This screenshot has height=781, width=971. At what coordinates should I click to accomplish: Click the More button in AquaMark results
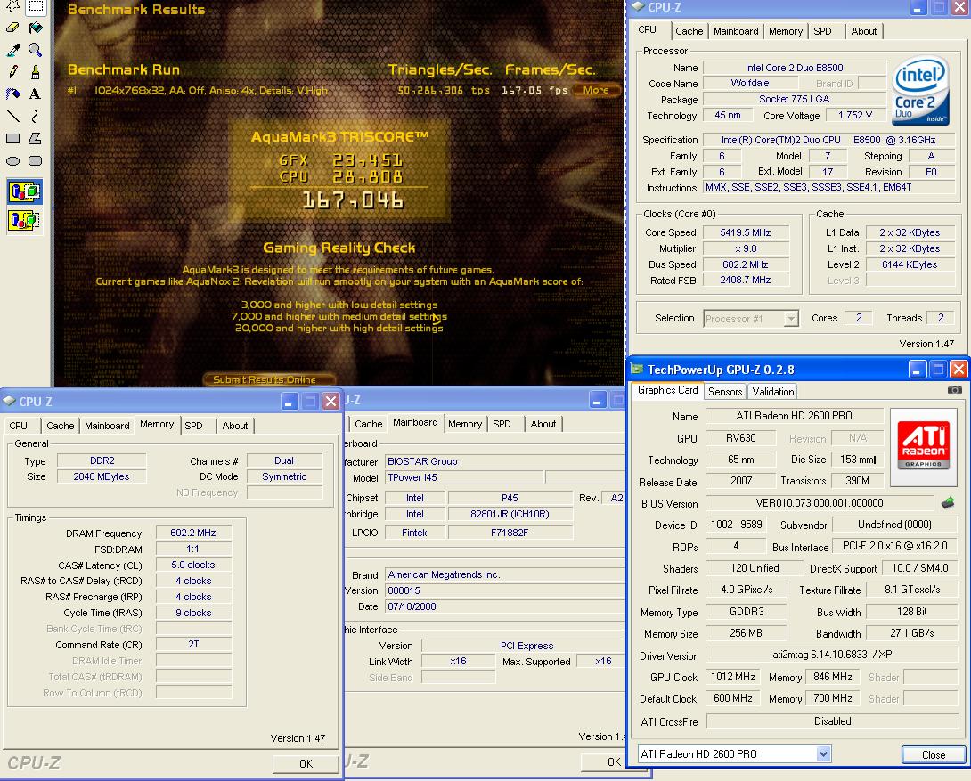(x=596, y=90)
